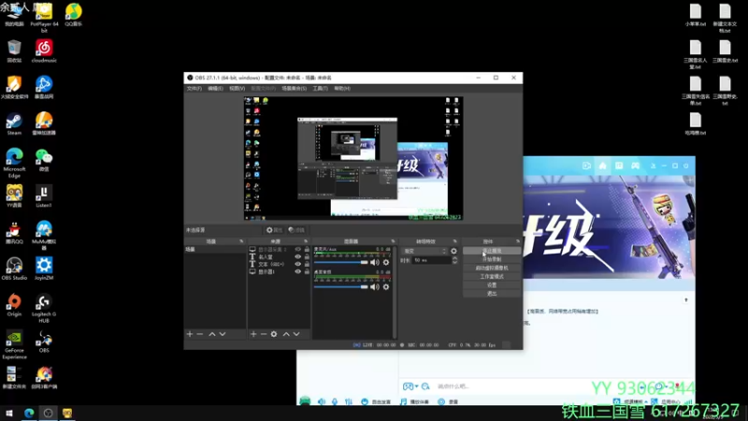Screen dimensions: 748x421
Task: Toggle lock on 显示器1 source
Action: pyautogui.click(x=307, y=271)
